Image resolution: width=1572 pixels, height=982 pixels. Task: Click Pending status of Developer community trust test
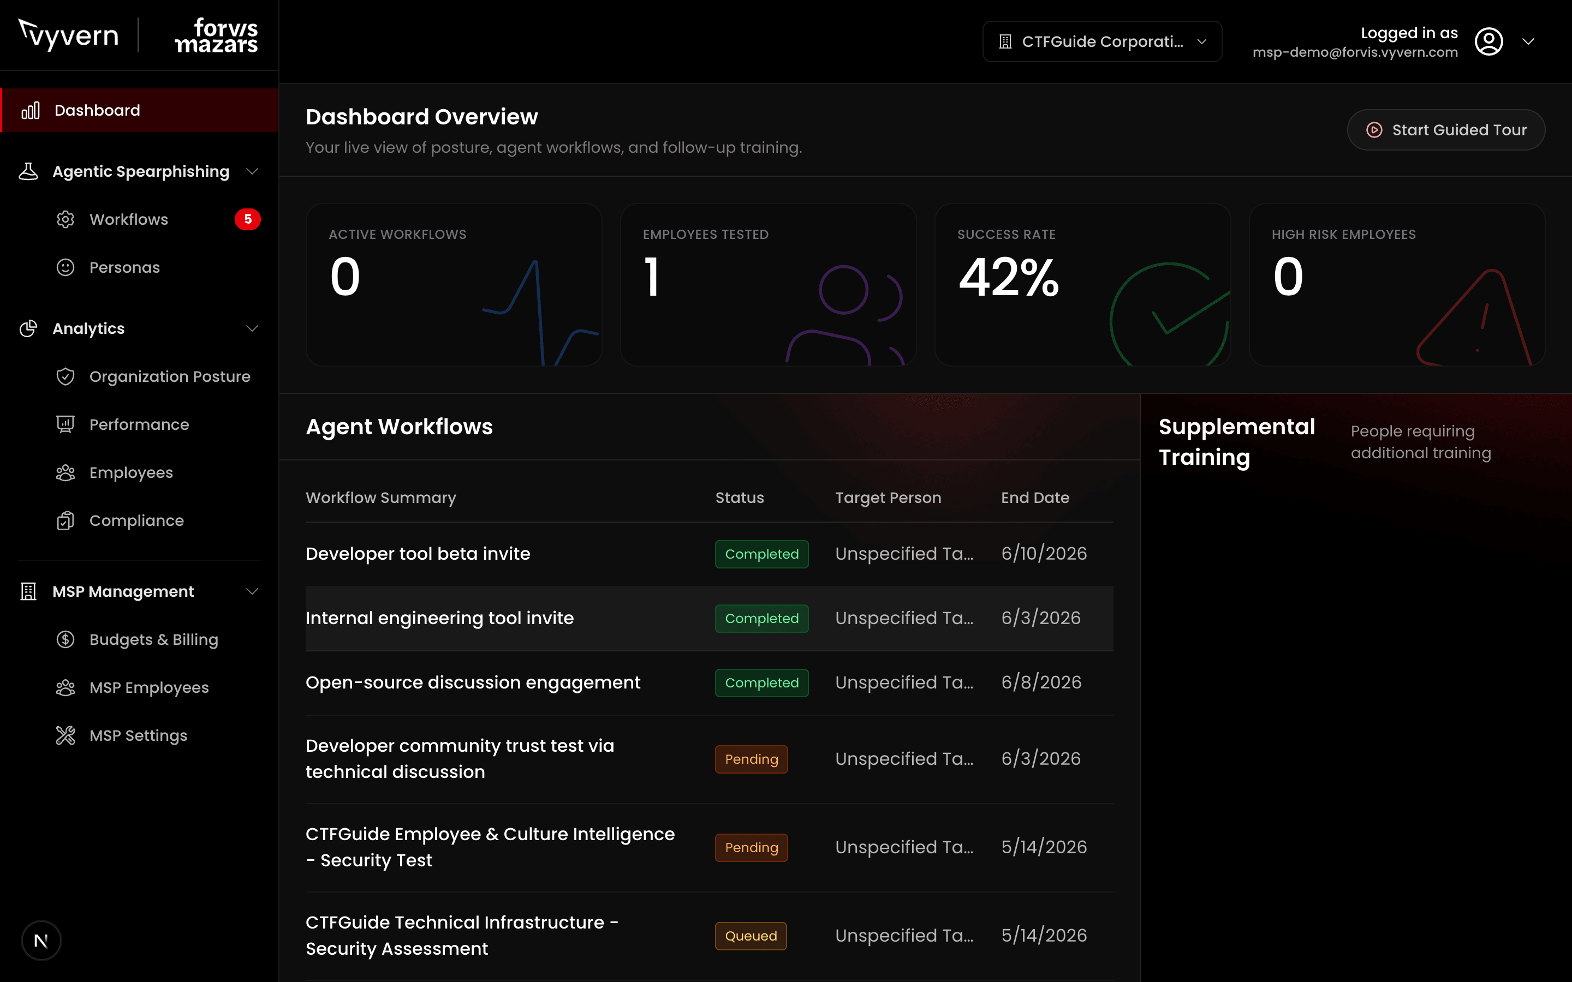coord(752,759)
